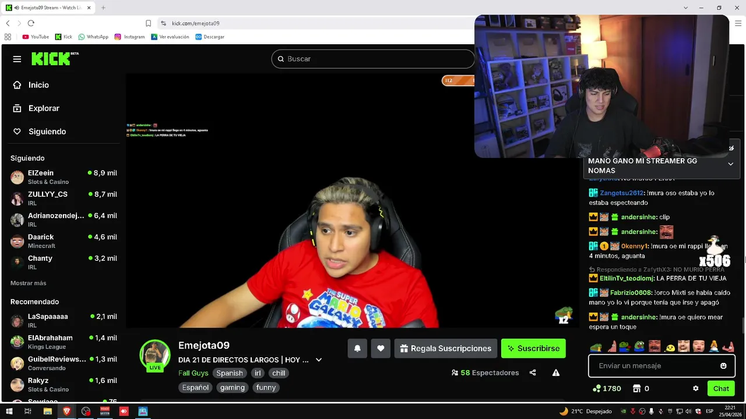This screenshot has width=746, height=419.
Task: Open the Descargar bookmark
Action: (210, 37)
